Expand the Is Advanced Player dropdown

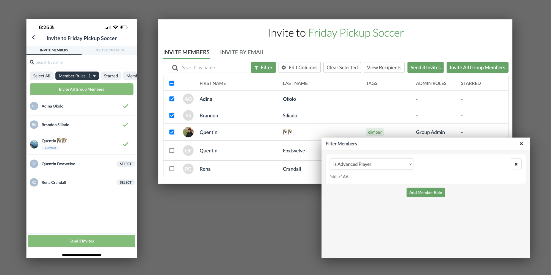point(371,164)
